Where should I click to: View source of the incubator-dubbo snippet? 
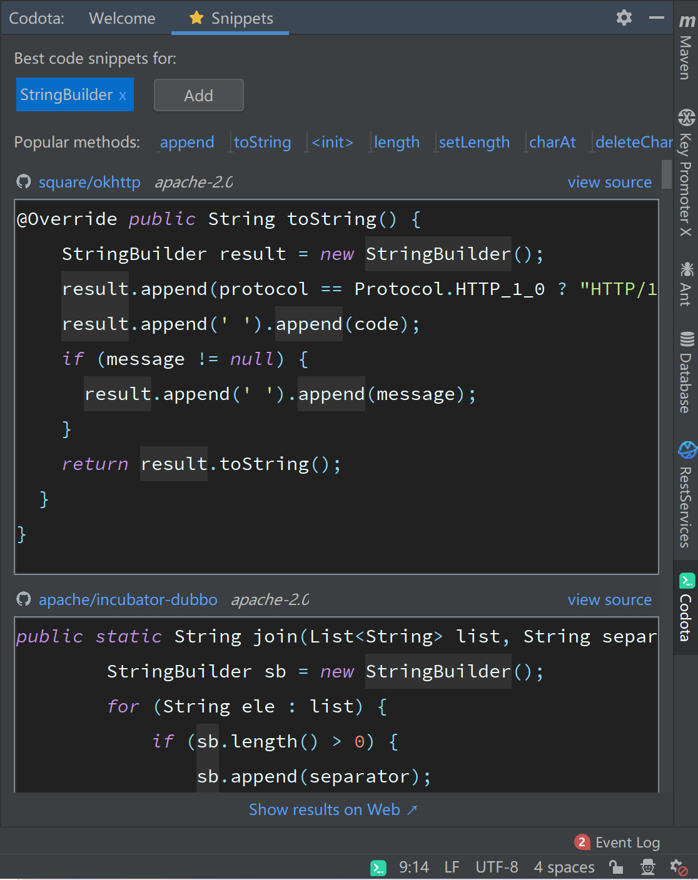tap(610, 599)
